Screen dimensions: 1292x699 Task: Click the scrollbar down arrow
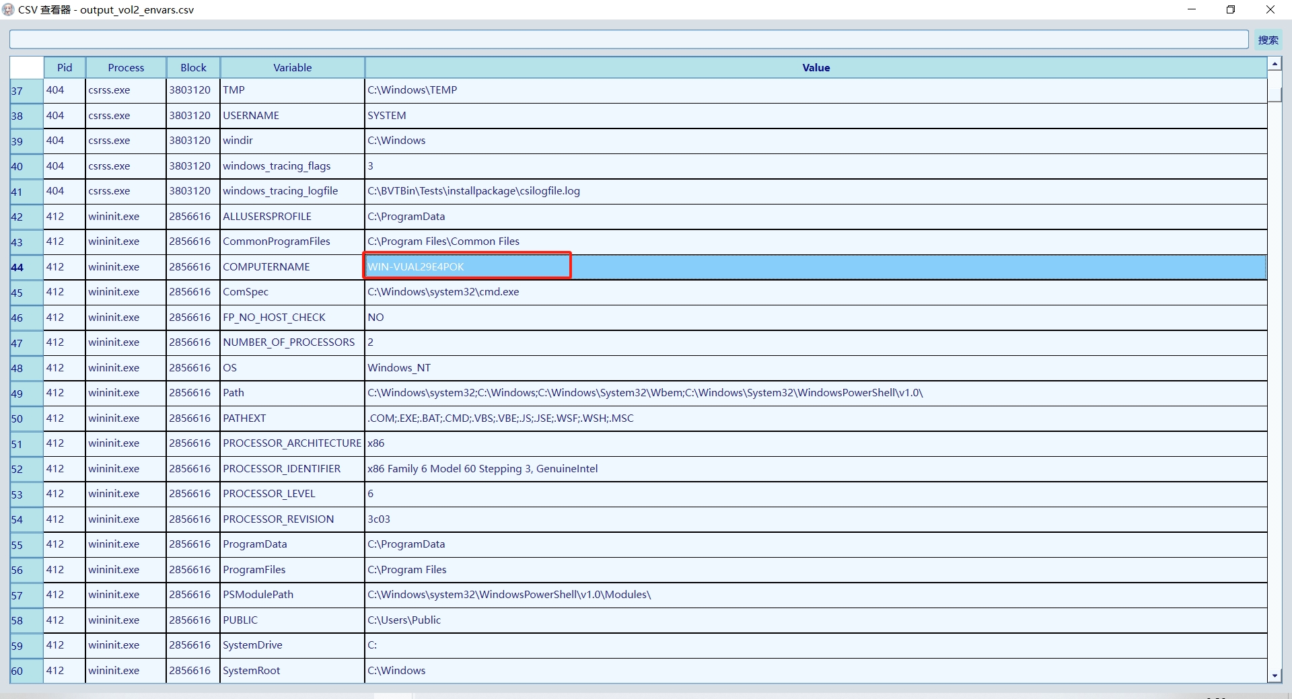point(1275,676)
